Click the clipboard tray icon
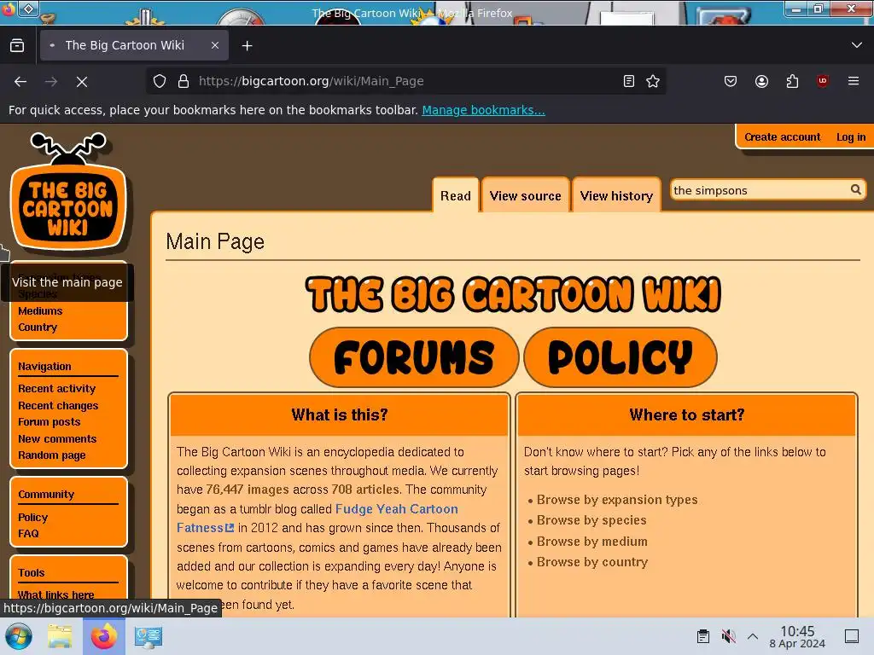874x655 pixels. 703,636
